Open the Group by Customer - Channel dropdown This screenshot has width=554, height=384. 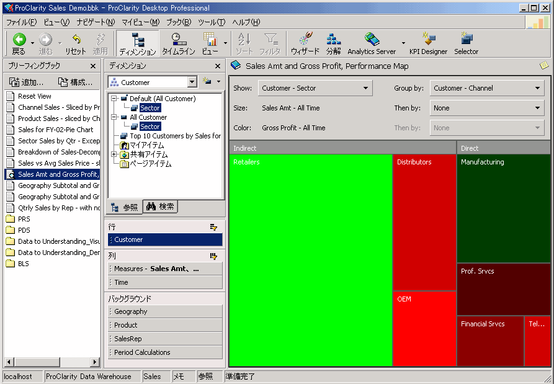point(487,88)
